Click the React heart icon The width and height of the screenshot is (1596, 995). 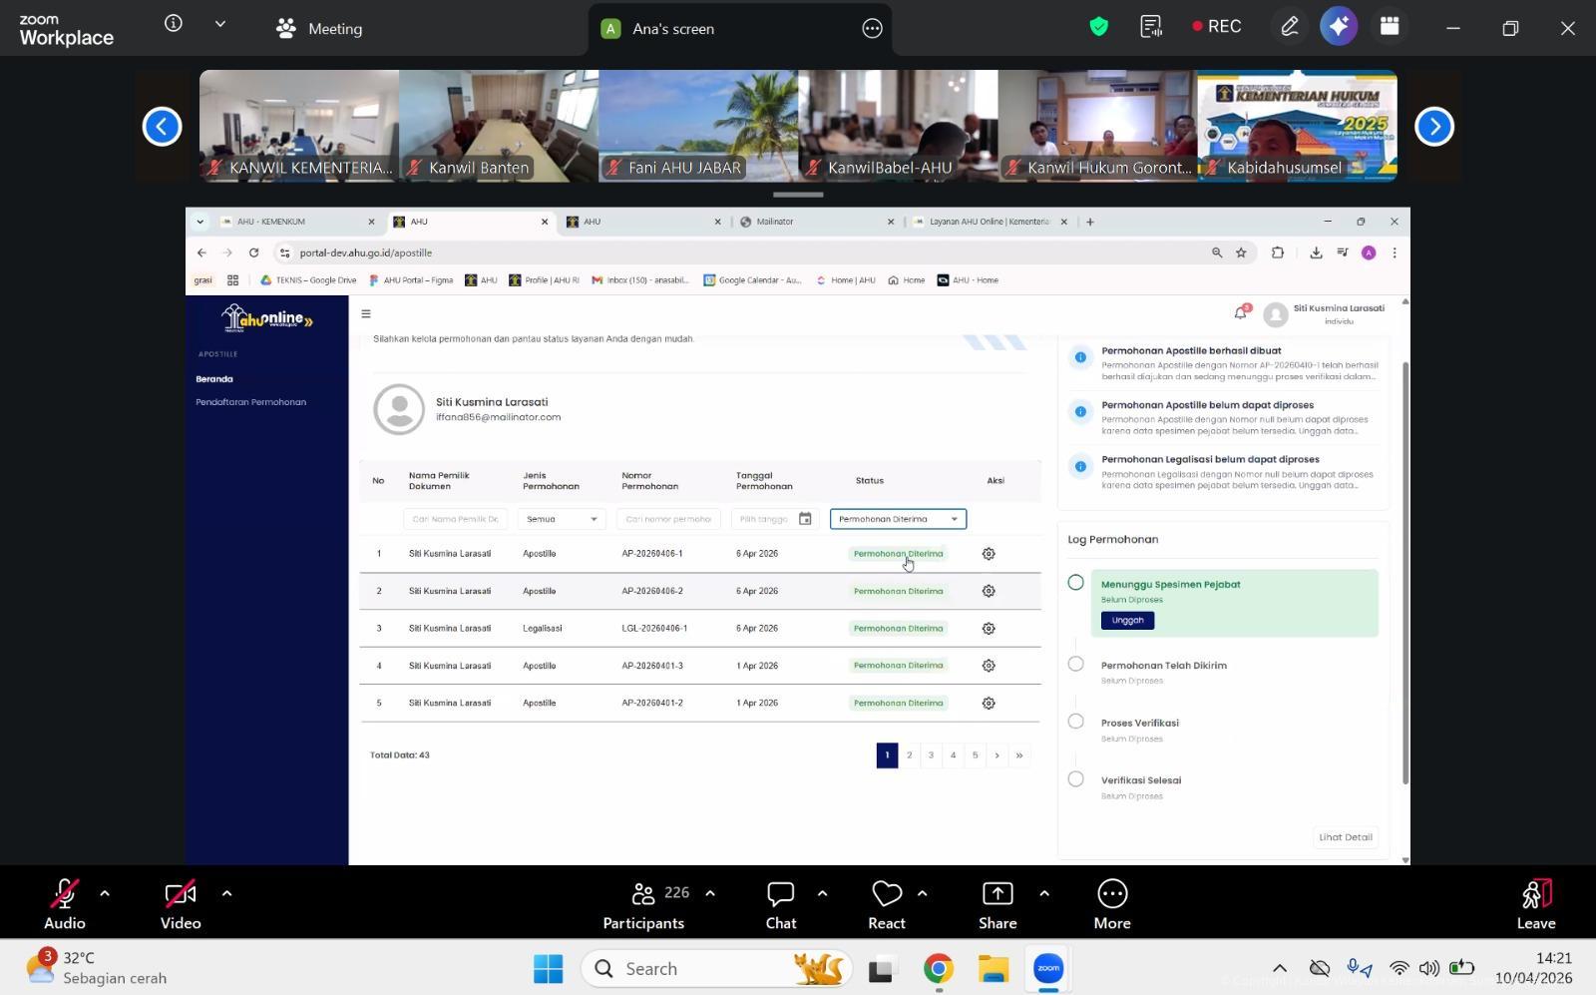click(x=886, y=904)
